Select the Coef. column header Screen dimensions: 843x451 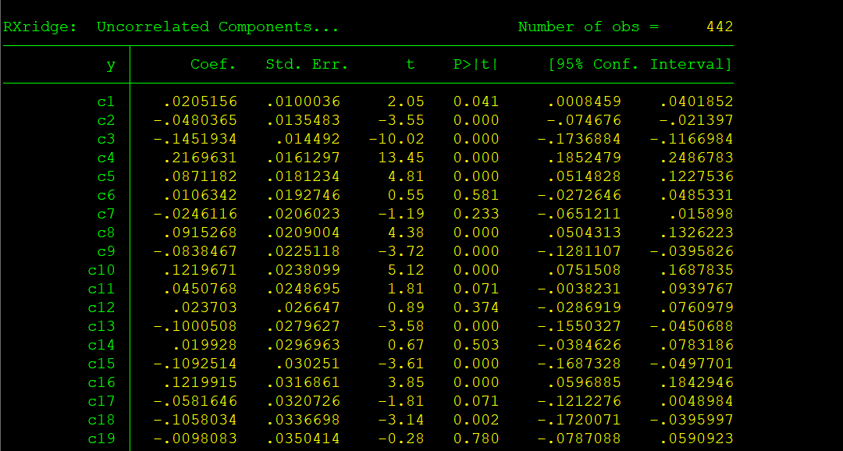tap(213, 64)
